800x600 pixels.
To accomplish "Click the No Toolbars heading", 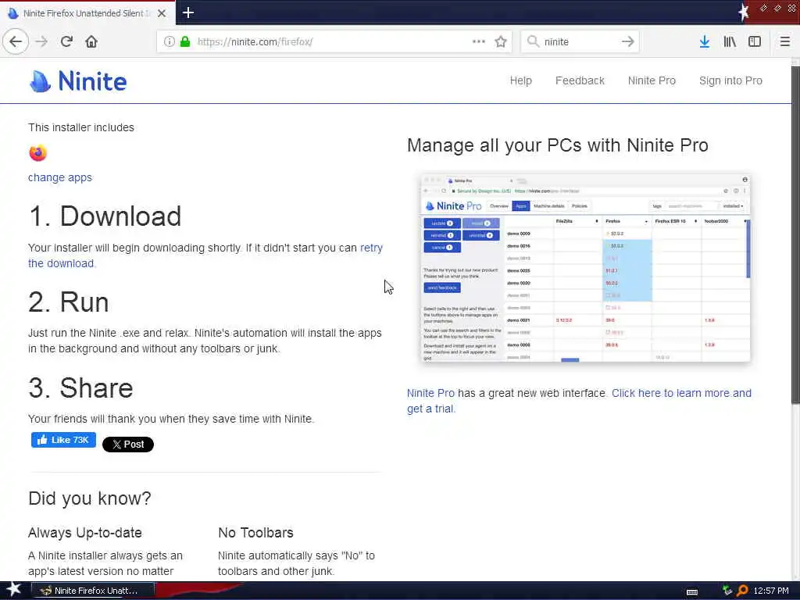I will point(255,533).
